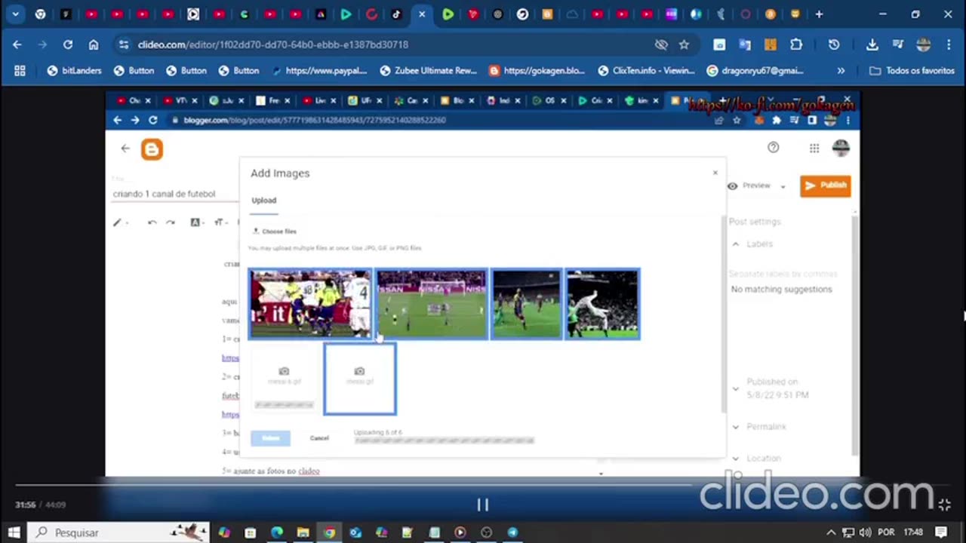Reload the inner blogger.com page
966x543 pixels.
coord(152,120)
